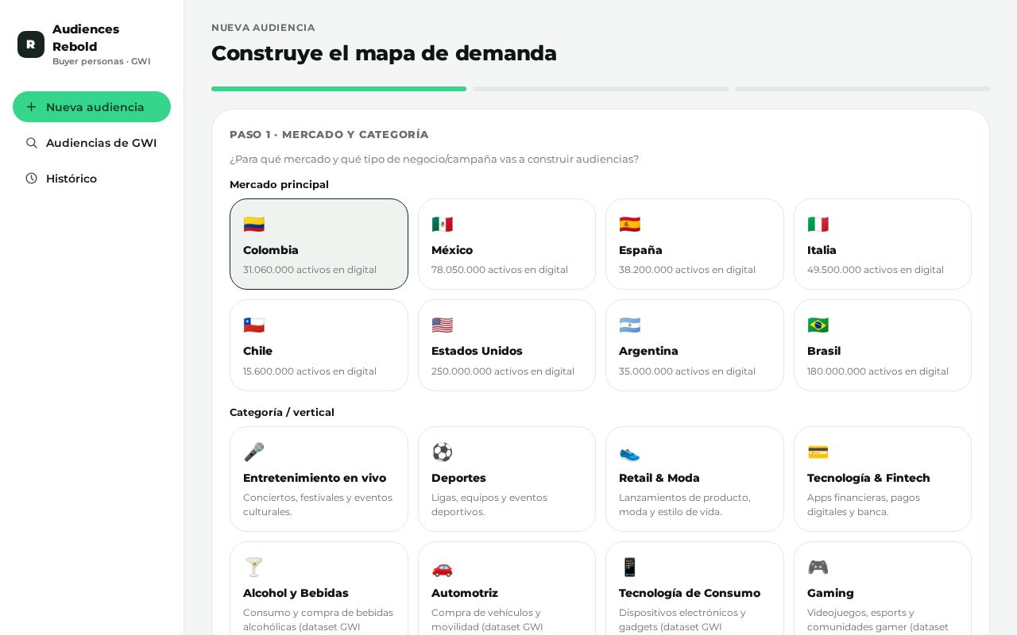Select Entretenimiento en vivo category title

(x=315, y=478)
